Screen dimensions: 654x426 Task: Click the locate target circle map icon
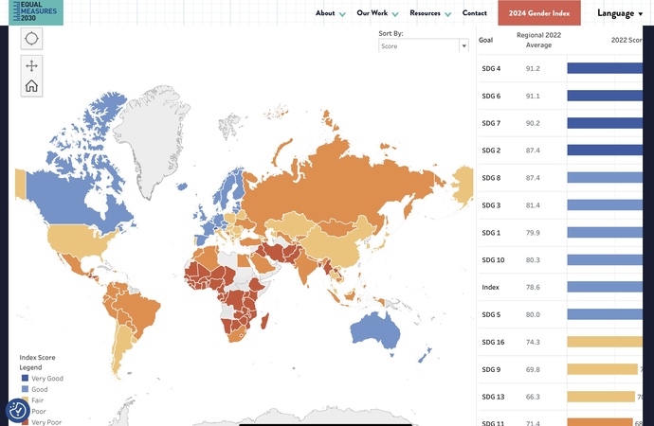coord(31,39)
